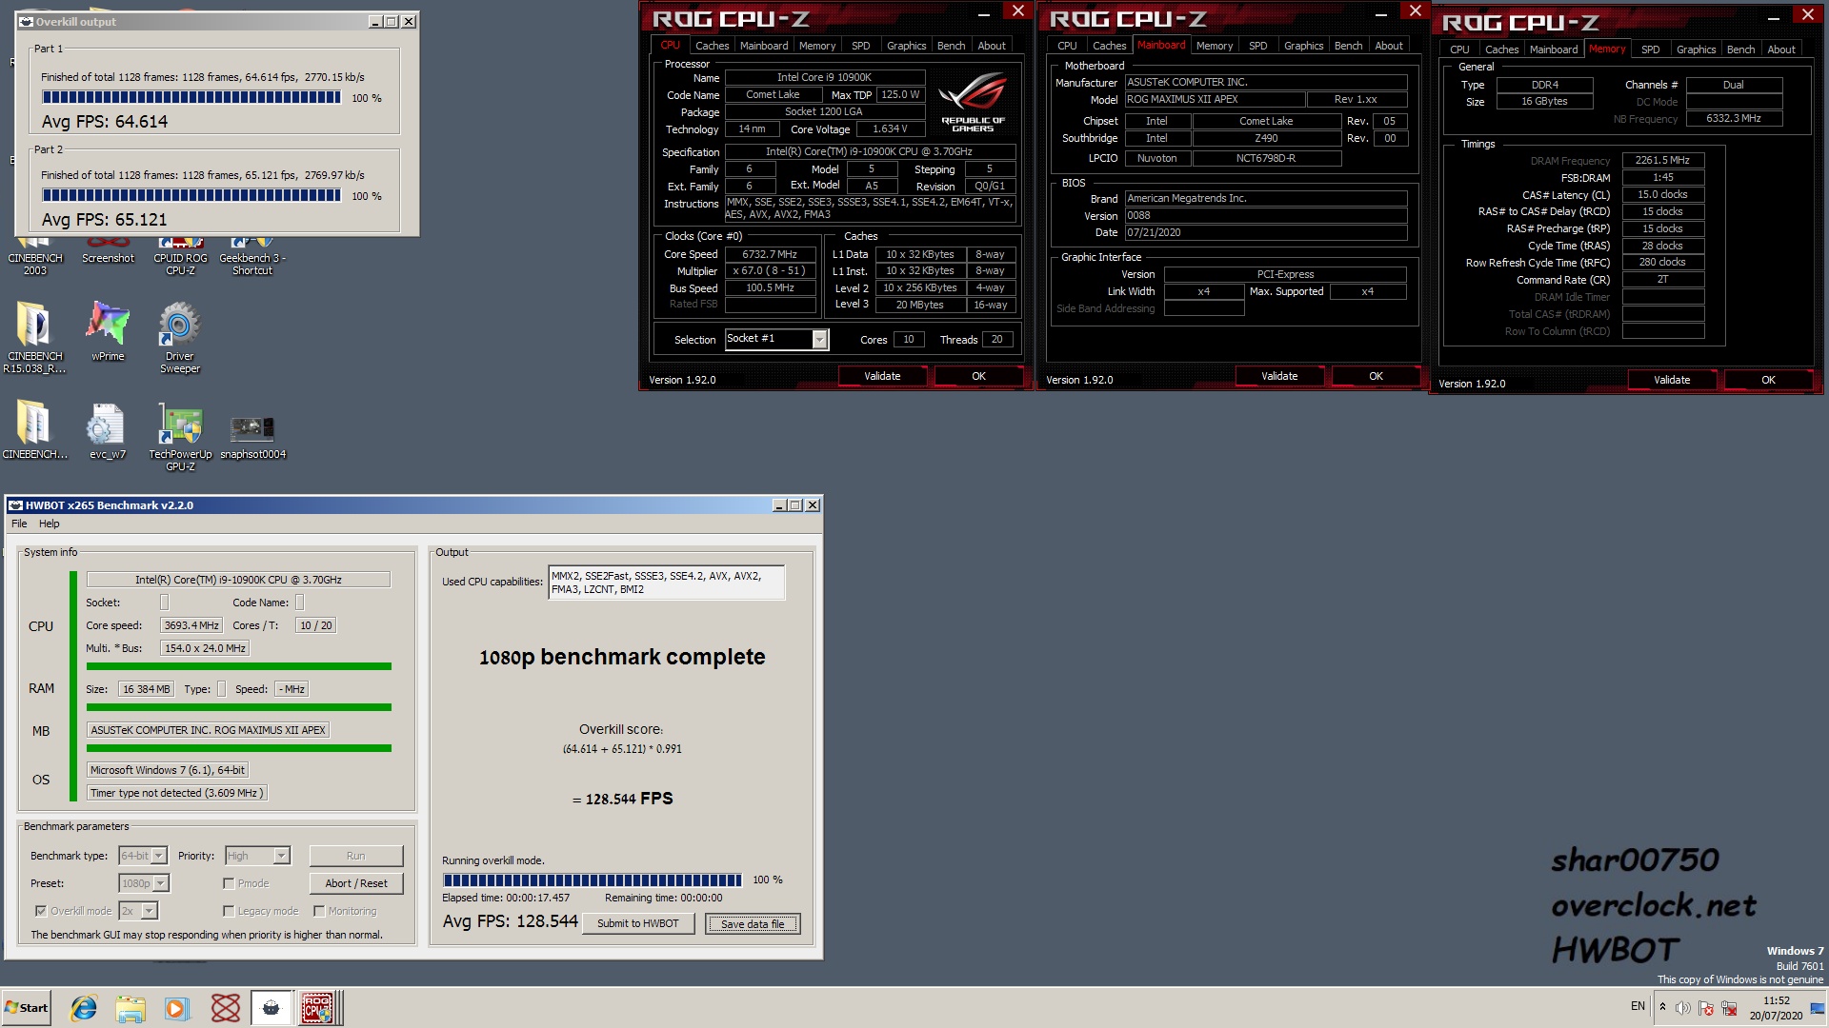Toggle the Monitoring checkbox

point(319,911)
